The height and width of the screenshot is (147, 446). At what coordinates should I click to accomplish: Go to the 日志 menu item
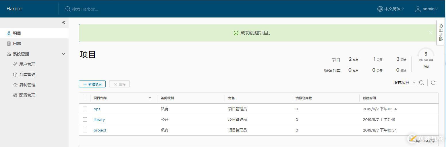17,44
